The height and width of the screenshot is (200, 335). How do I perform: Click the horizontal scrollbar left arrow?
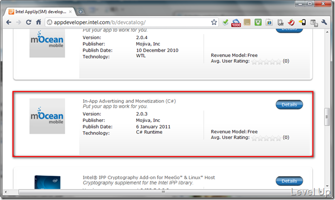[x=6, y=192]
